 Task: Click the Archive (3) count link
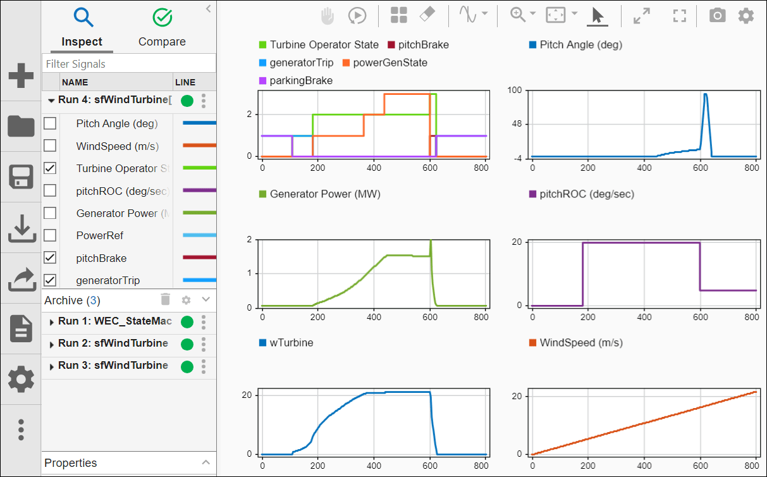93,300
